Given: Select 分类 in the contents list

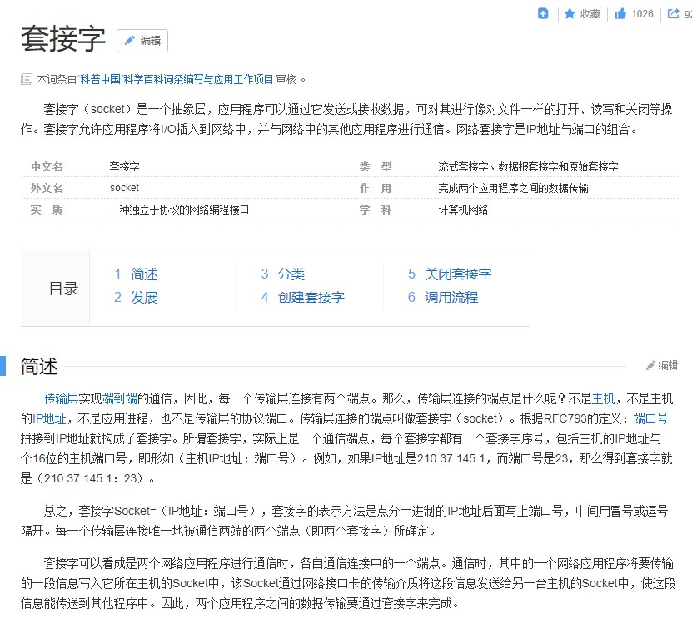Looking at the screenshot, I should (291, 274).
